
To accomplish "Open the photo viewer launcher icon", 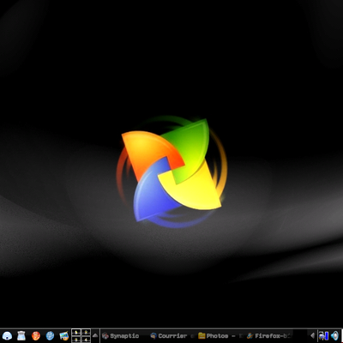I will [x=64, y=335].
